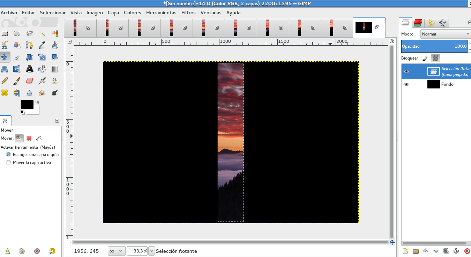The image size is (471, 257).
Task: Select the Bucket Fill tool
Action: (x=42, y=69)
